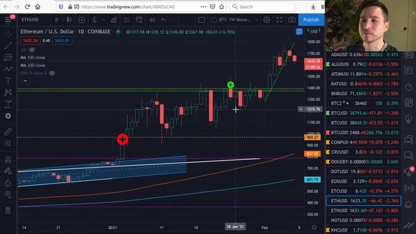Open the select layout rectangle icon
Screen dimensions: 416x234
pos(201,20)
